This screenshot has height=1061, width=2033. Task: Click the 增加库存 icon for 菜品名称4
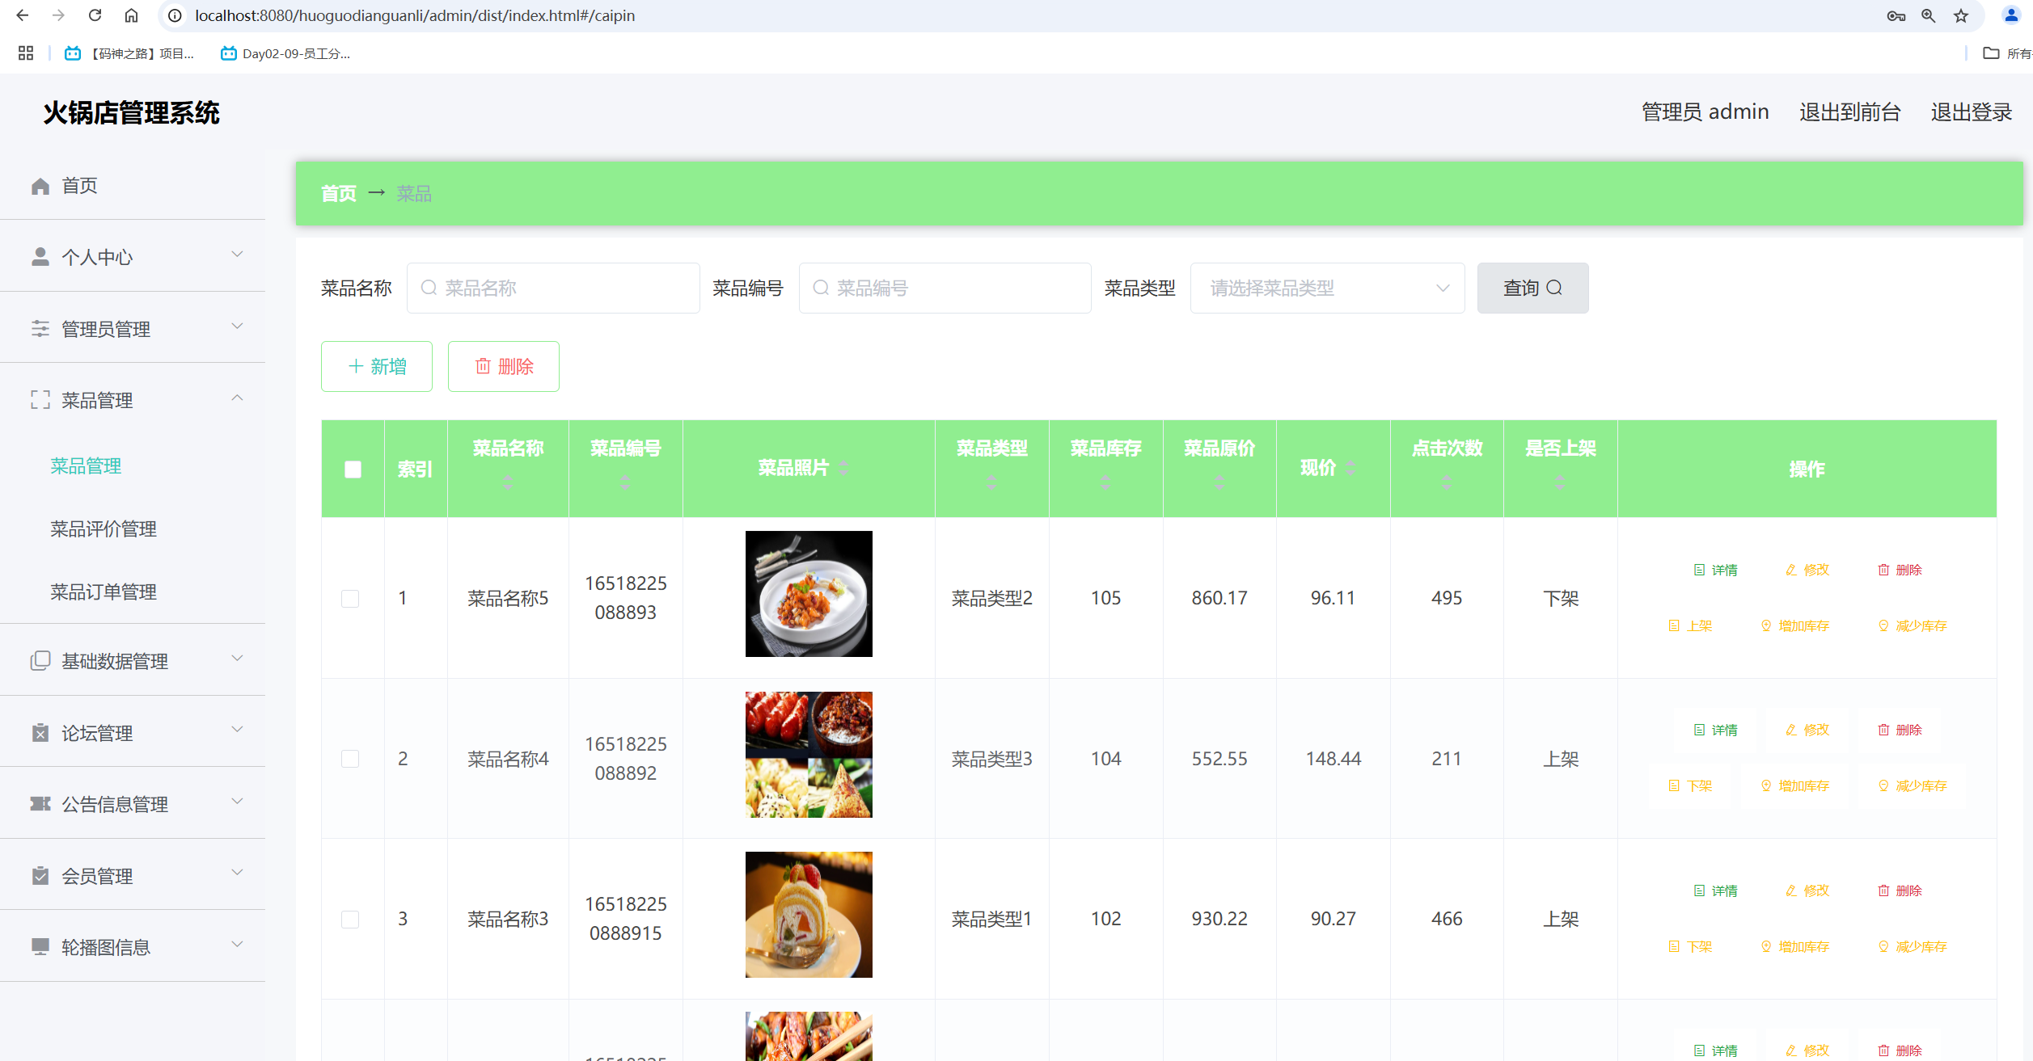point(1766,785)
